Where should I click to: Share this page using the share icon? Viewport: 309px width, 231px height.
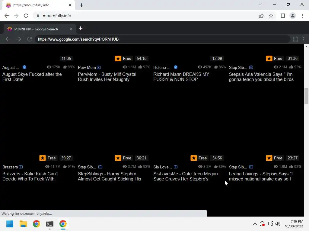261,16
